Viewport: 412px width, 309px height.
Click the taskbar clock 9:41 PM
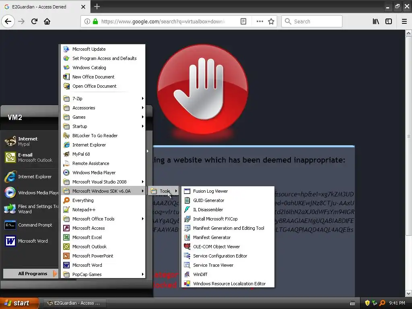tap(397, 303)
